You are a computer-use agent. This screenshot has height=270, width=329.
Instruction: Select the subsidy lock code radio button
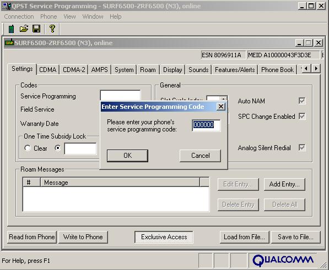[58, 148]
